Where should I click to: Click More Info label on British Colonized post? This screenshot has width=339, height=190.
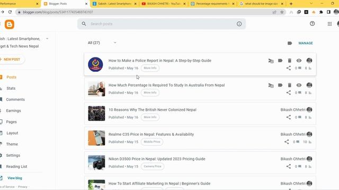pos(150,117)
